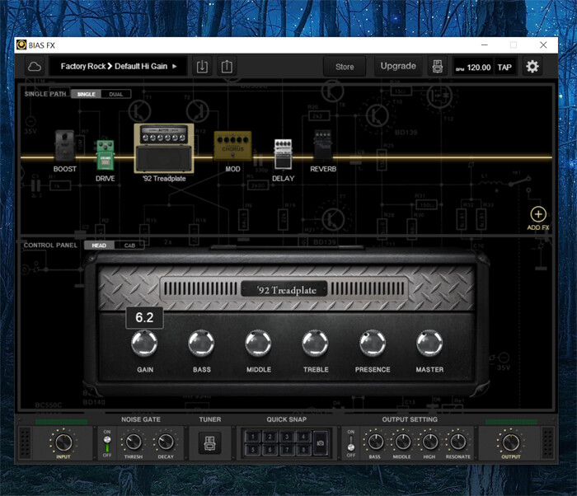Open the Store

pos(345,67)
